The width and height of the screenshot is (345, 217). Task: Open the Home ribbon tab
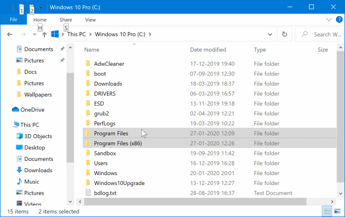pyautogui.click(x=40, y=20)
